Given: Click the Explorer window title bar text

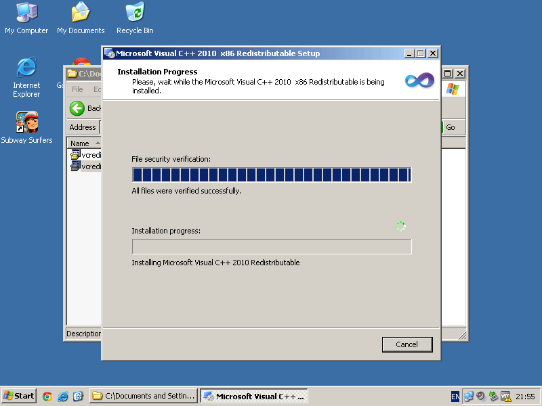Looking at the screenshot, I should (90, 74).
